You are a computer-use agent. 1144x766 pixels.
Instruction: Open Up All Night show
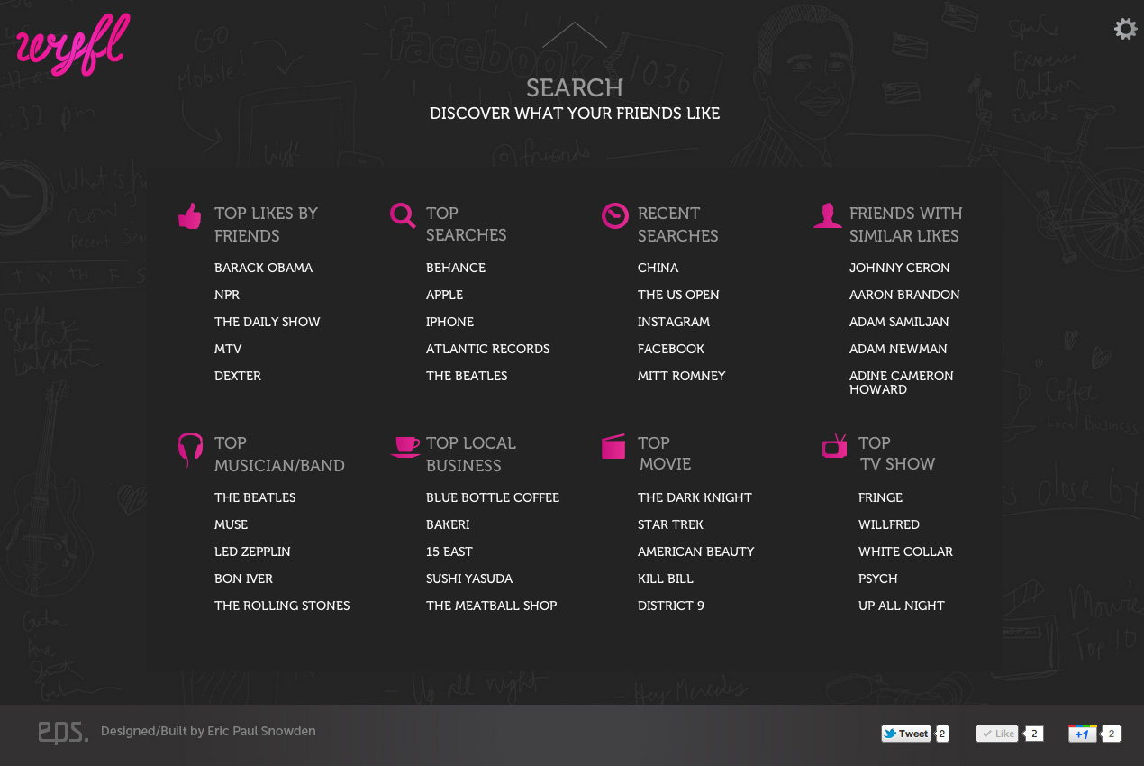coord(902,606)
